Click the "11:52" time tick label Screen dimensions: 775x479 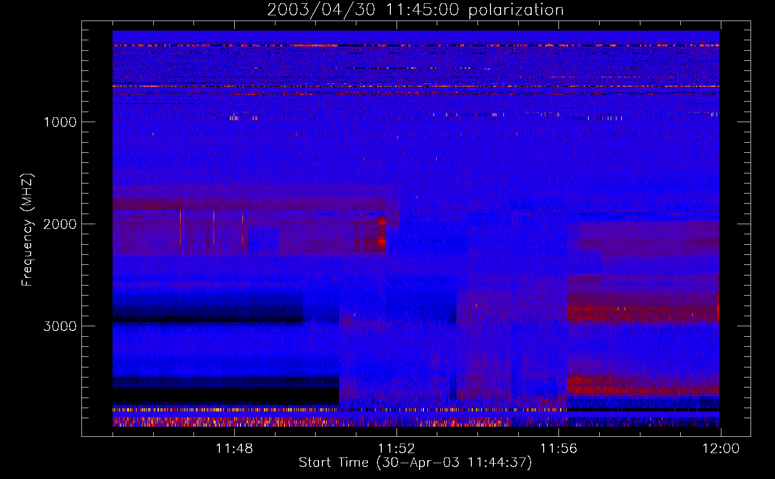pyautogui.click(x=397, y=449)
